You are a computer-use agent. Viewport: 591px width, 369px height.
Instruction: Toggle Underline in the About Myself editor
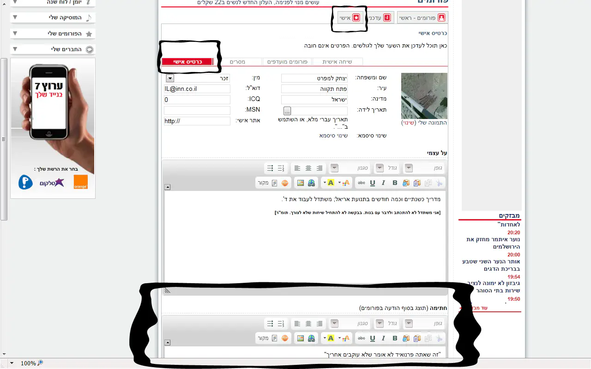[373, 183]
